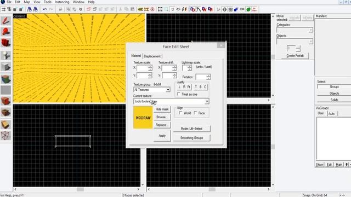
Task: Click the Undo arrow icon
Action: pyautogui.click(x=45, y=9)
